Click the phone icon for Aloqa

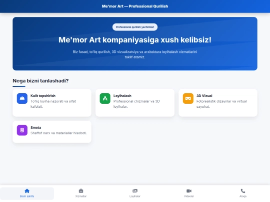[x=243, y=191]
